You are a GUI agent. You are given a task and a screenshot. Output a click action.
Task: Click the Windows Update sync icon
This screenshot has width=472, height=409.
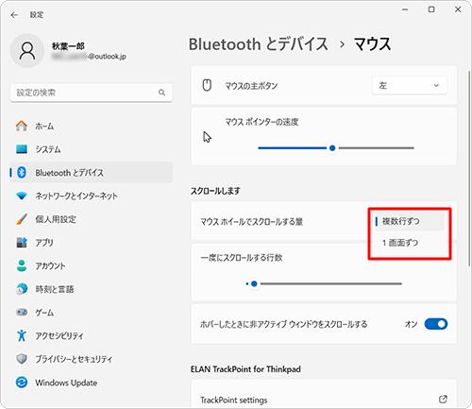click(22, 383)
